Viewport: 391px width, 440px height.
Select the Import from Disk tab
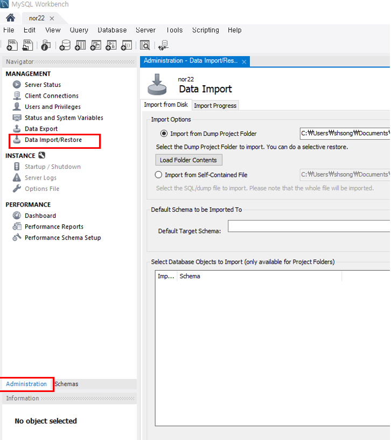point(166,105)
